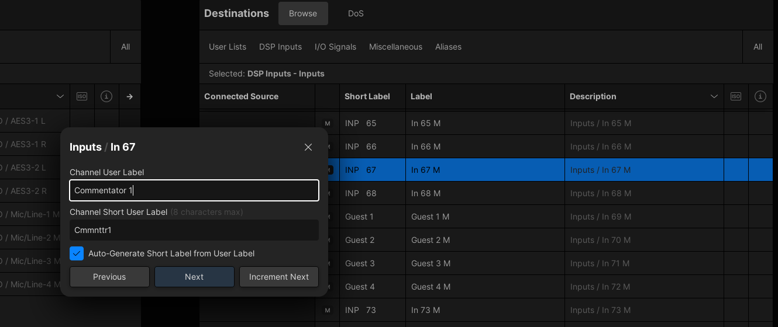Open the chevron dropdown in left panel header
Image resolution: width=778 pixels, height=327 pixels.
tap(60, 96)
